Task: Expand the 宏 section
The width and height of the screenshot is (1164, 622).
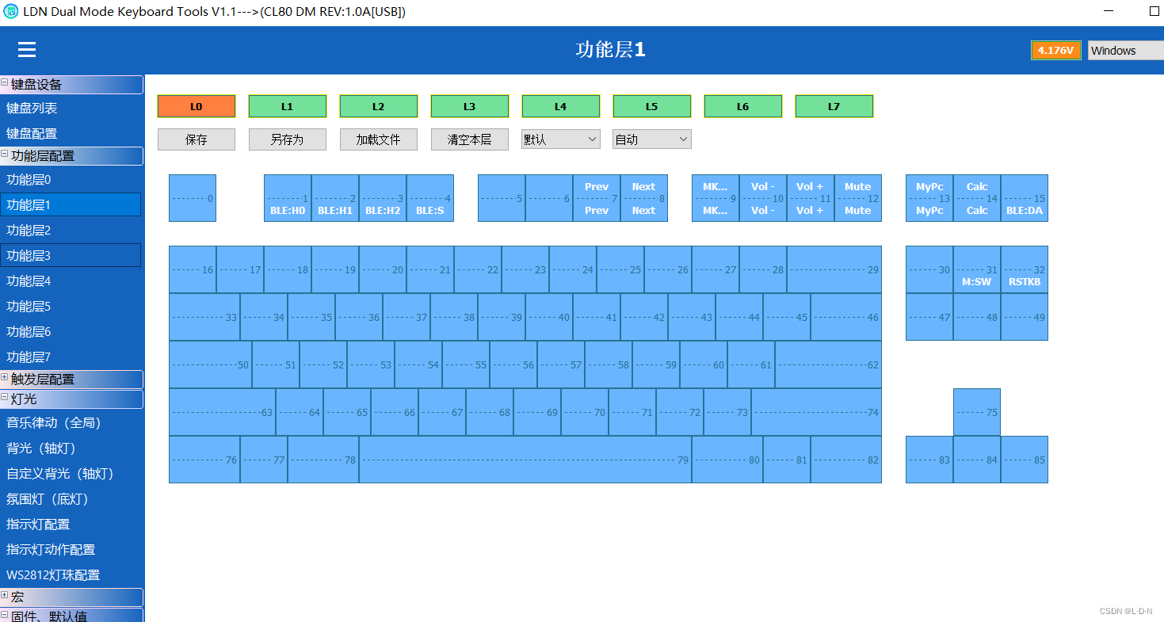Action: click(x=5, y=596)
